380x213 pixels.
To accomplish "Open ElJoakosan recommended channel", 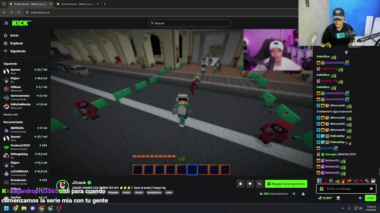I will pos(25,182).
